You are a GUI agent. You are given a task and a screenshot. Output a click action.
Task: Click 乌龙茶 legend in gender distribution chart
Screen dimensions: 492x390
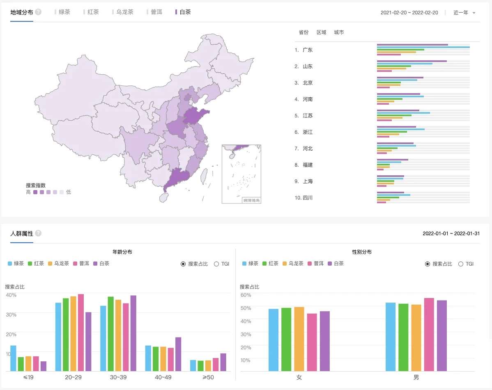[293, 264]
